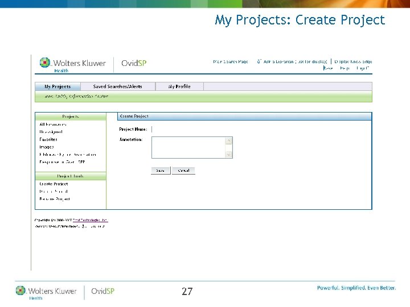Open Display Knowledge Base link
Viewport: 410px width, 307px height.
coord(353,61)
